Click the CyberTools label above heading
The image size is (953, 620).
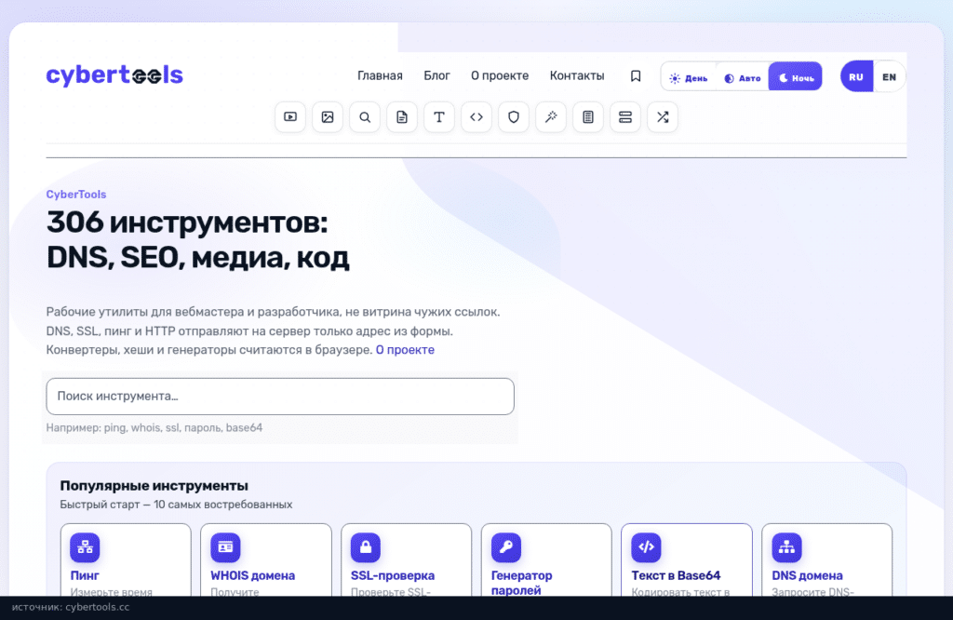click(x=76, y=195)
